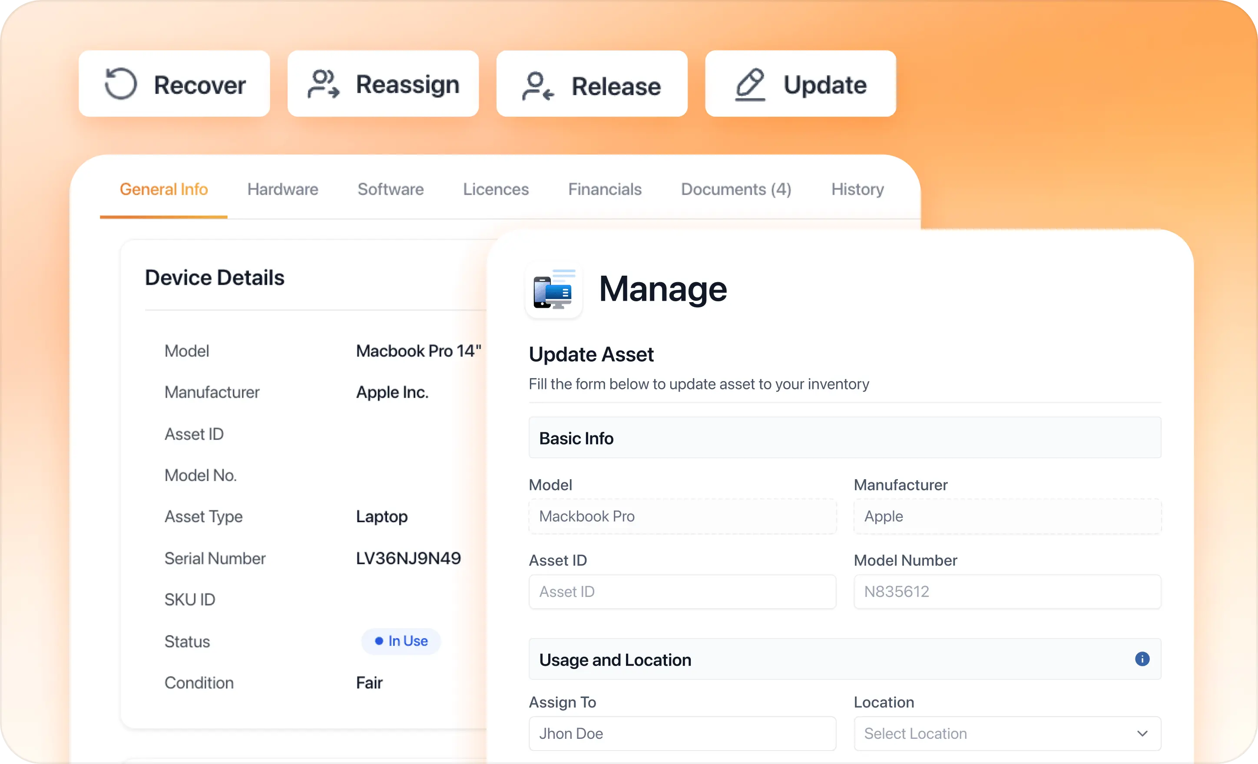
Task: Click the Update button label
Action: pyautogui.click(x=824, y=85)
